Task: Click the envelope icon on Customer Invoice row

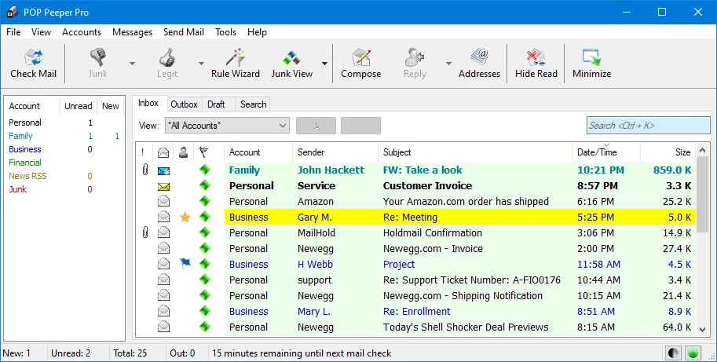Action: coord(163,186)
